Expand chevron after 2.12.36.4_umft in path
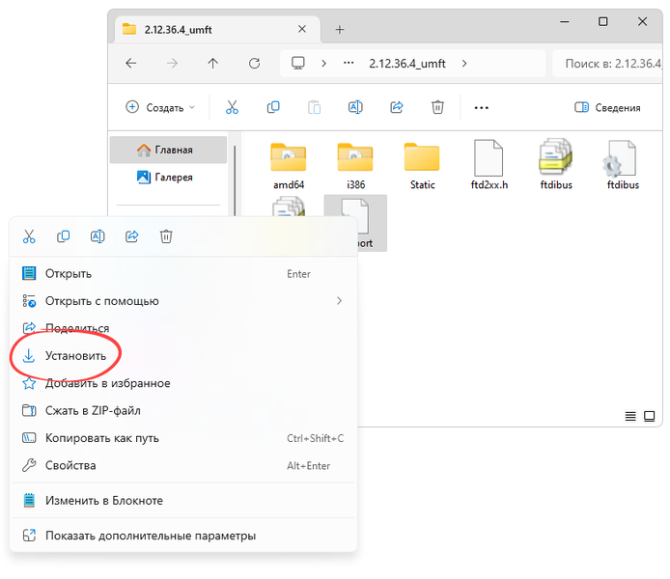The height and width of the screenshot is (579, 670). [464, 63]
